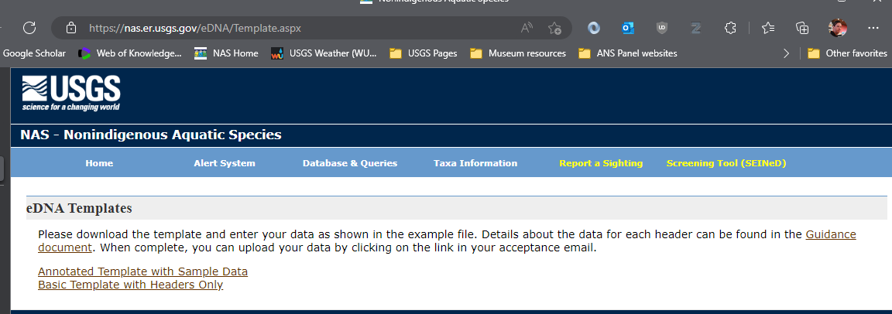Screen dimensions: 892x314
Task: Click the eDNA Templates heading
Action: point(79,208)
